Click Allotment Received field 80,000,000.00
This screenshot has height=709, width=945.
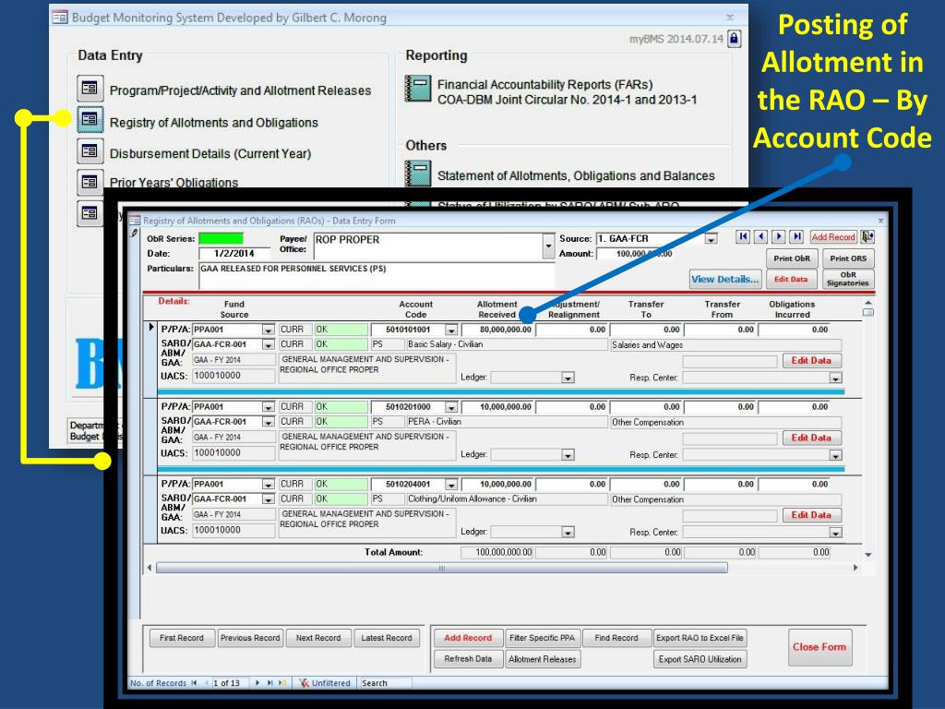[x=497, y=330]
